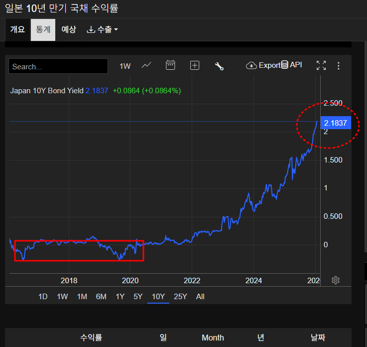Expand the 수출 download dropdown
Screen dimensions: 367x347
[x=102, y=29]
